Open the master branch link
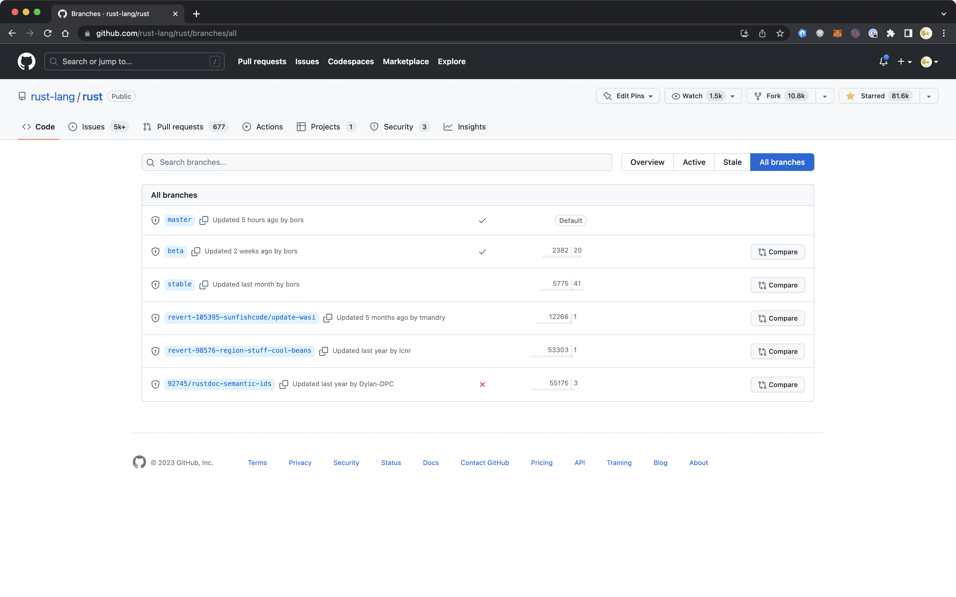 coord(179,220)
